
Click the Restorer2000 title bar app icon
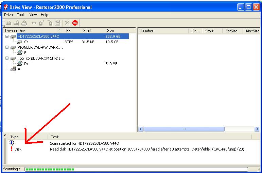click(x=6, y=7)
